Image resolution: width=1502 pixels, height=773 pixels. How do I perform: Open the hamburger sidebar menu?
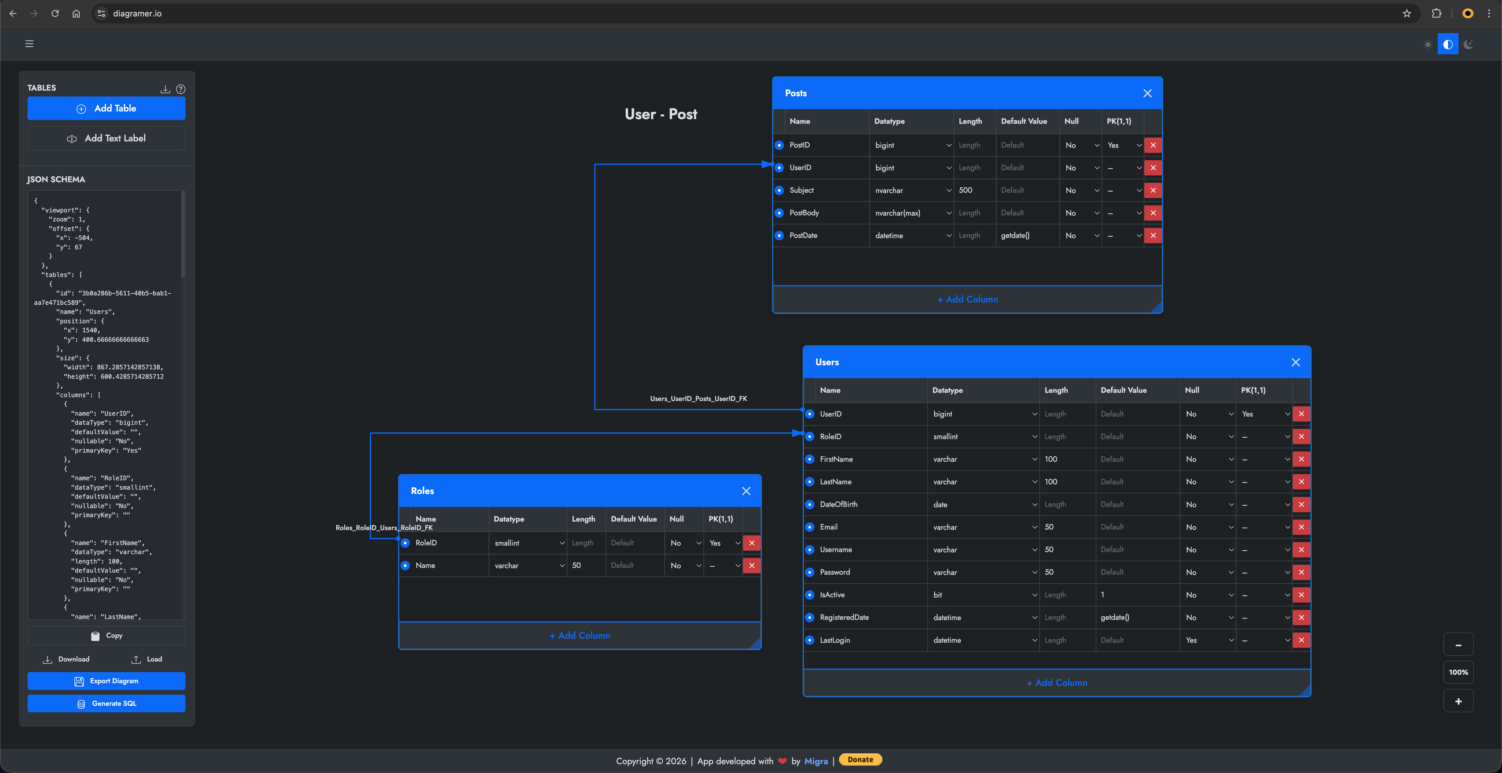[29, 44]
